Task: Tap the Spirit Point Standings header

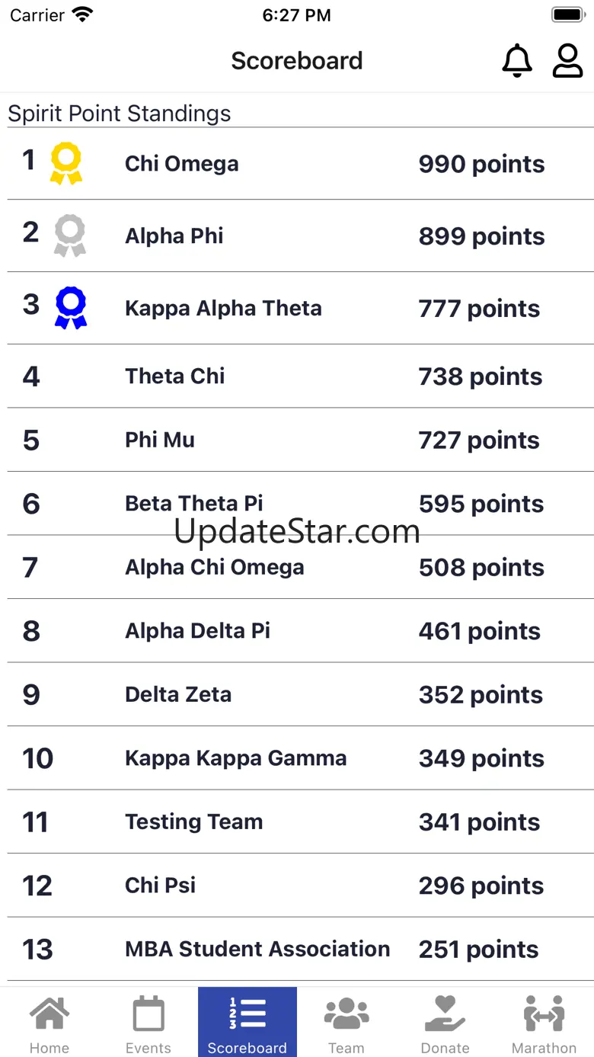Action: point(120,114)
